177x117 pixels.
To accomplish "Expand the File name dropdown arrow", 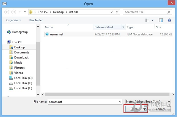I will 120,102.
